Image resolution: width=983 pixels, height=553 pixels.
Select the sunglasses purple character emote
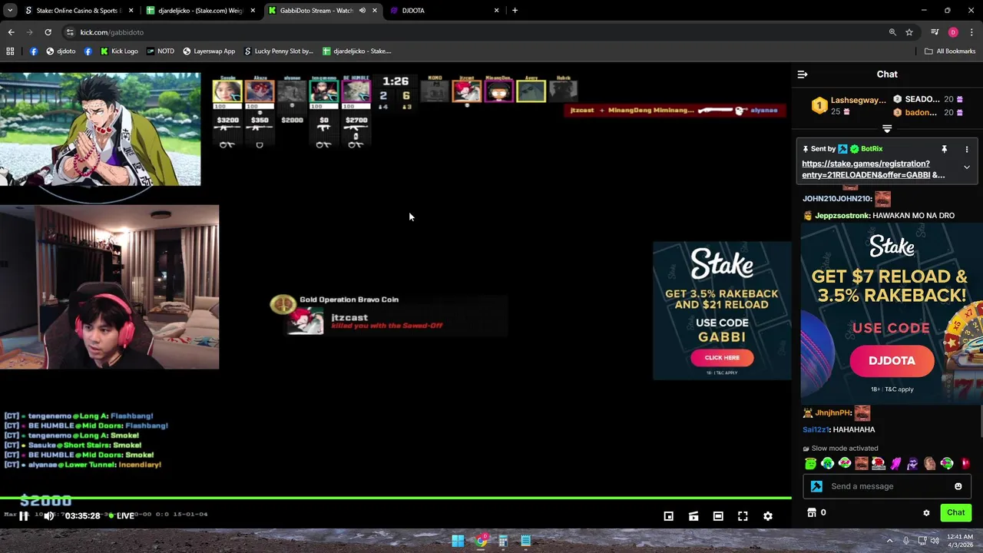(912, 463)
